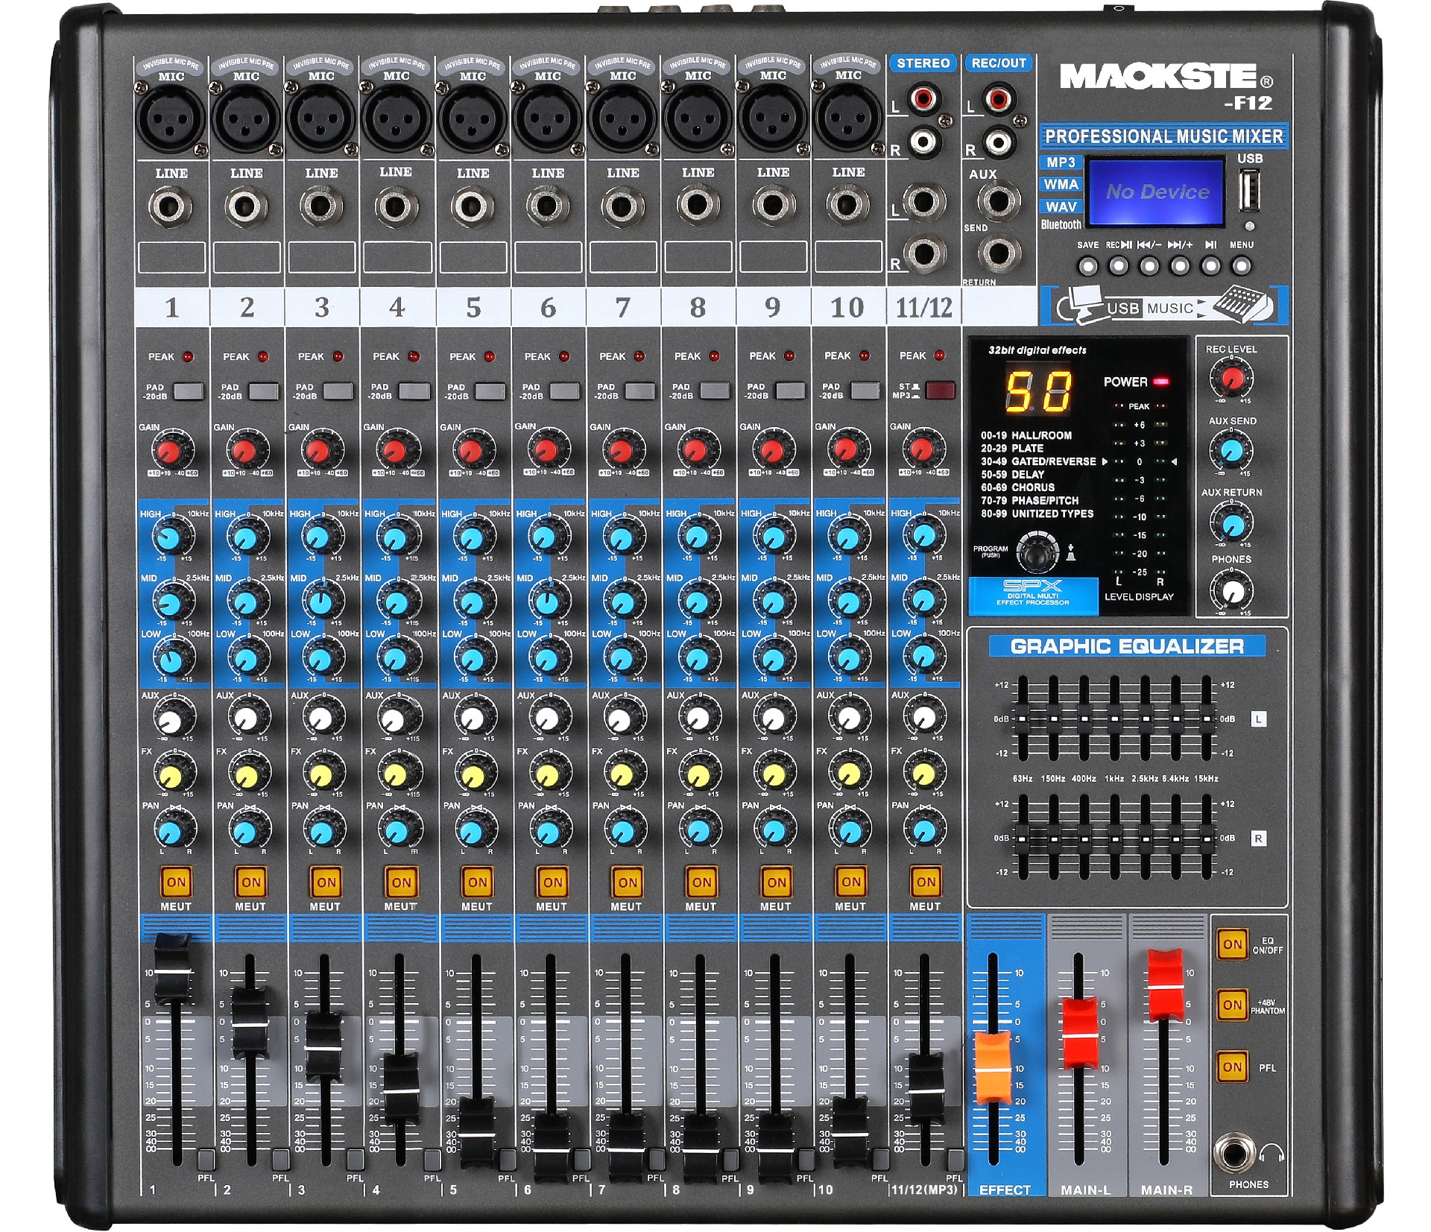Click the next track / volume up button
1431x1232 pixels.
tap(1180, 265)
